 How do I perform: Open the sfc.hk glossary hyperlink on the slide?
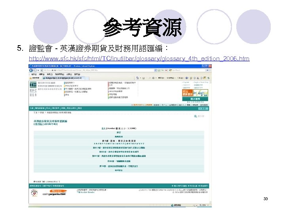[139, 59]
